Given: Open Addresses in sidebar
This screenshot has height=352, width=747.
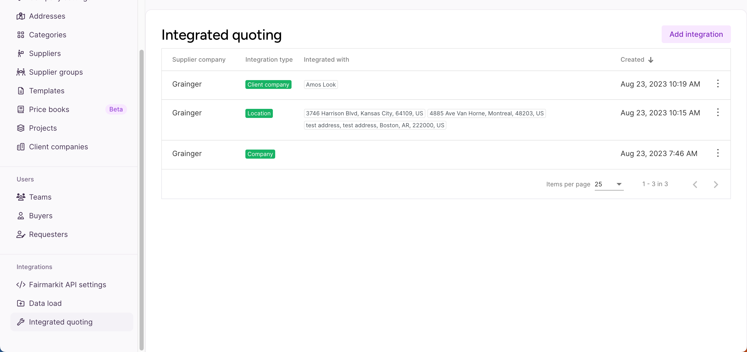Looking at the screenshot, I should click(72, 16).
